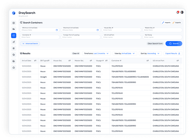Sort by US Arrival Port column icon

(178, 61)
